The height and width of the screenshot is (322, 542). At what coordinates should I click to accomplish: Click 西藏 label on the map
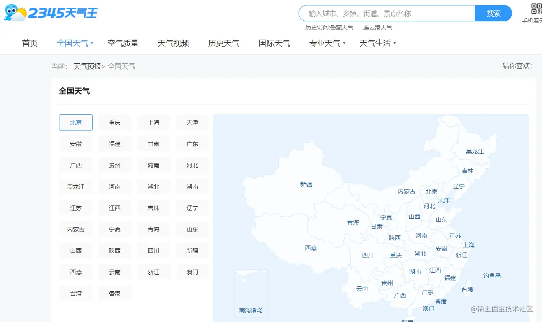311,248
